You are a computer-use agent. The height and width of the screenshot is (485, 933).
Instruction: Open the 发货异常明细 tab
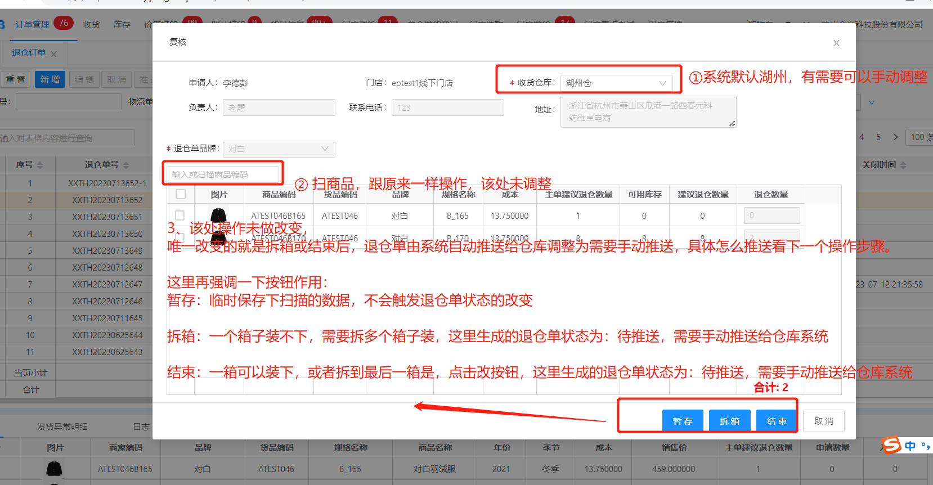[62, 426]
